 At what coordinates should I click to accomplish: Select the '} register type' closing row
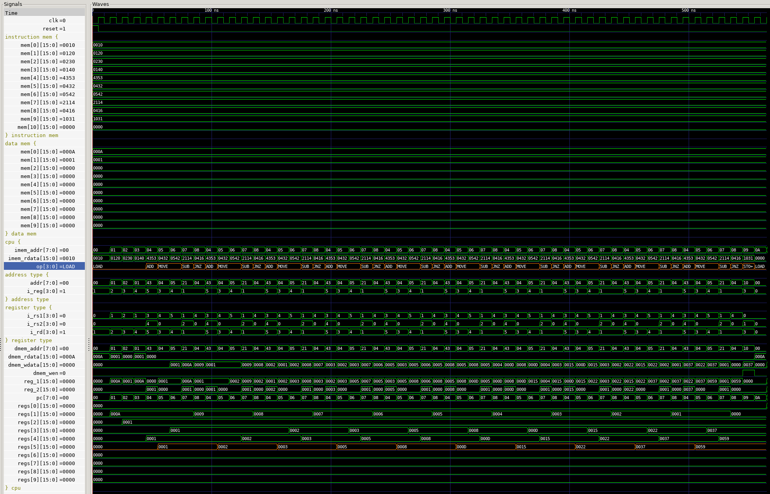click(44, 340)
